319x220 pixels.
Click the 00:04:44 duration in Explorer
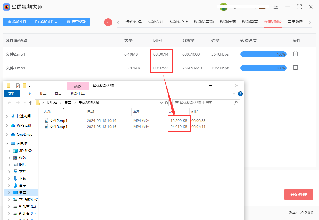tap(198, 127)
